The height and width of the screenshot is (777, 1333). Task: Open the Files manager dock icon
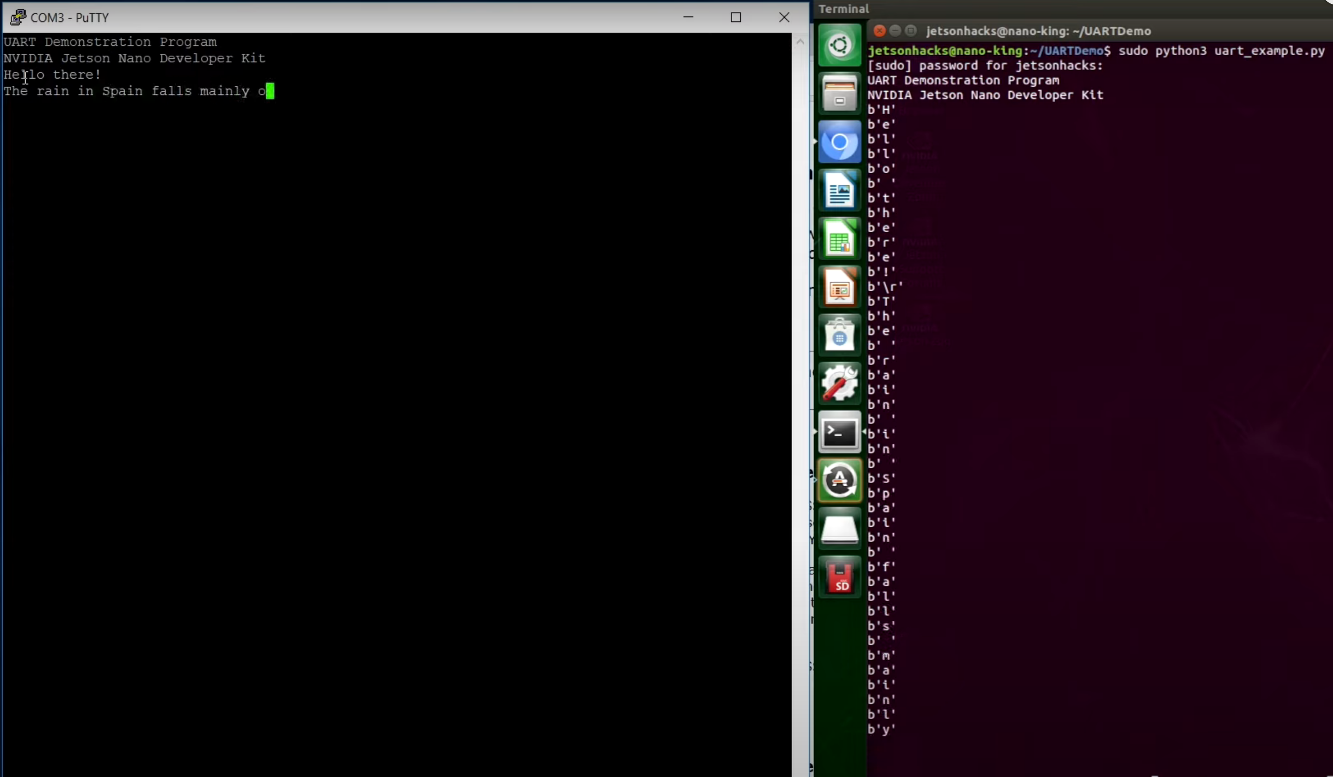839,93
